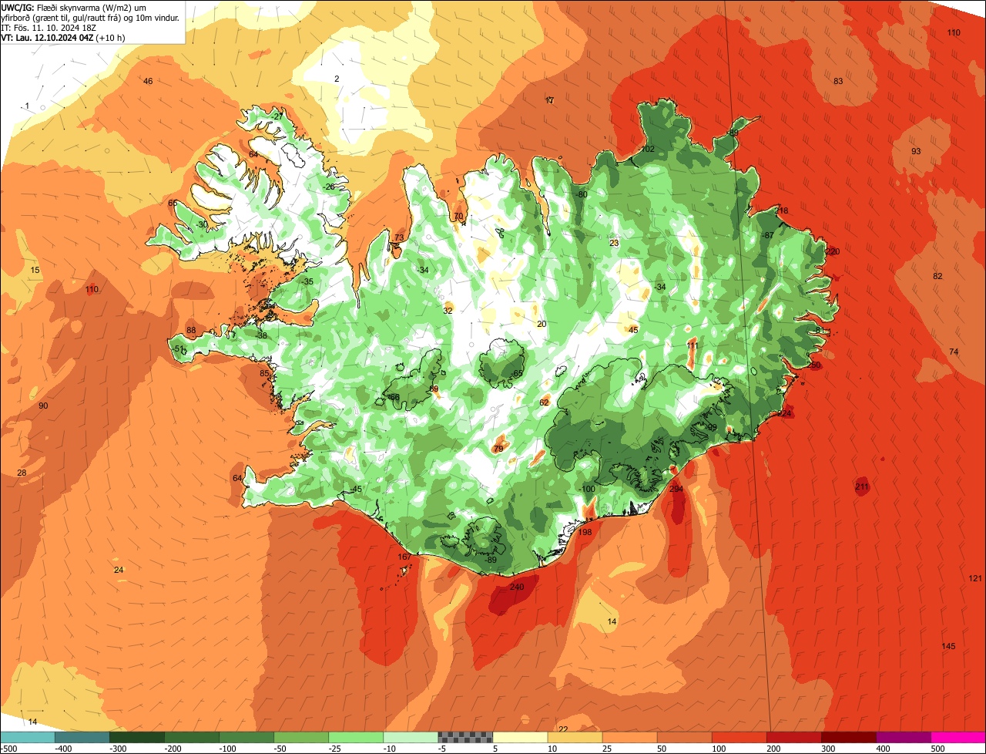Select the pale yellow swatch between 5 and 10
This screenshot has width=986, height=754.
tap(520, 737)
